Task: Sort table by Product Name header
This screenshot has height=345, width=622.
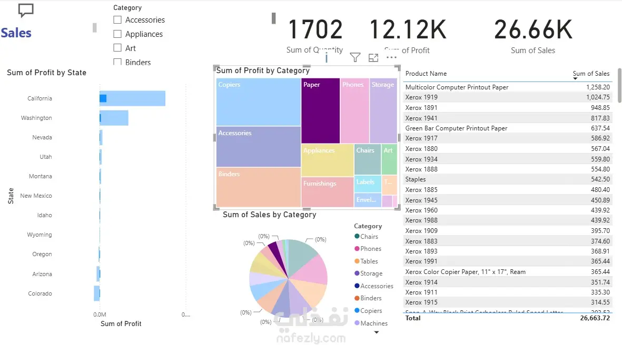Action: [426, 74]
